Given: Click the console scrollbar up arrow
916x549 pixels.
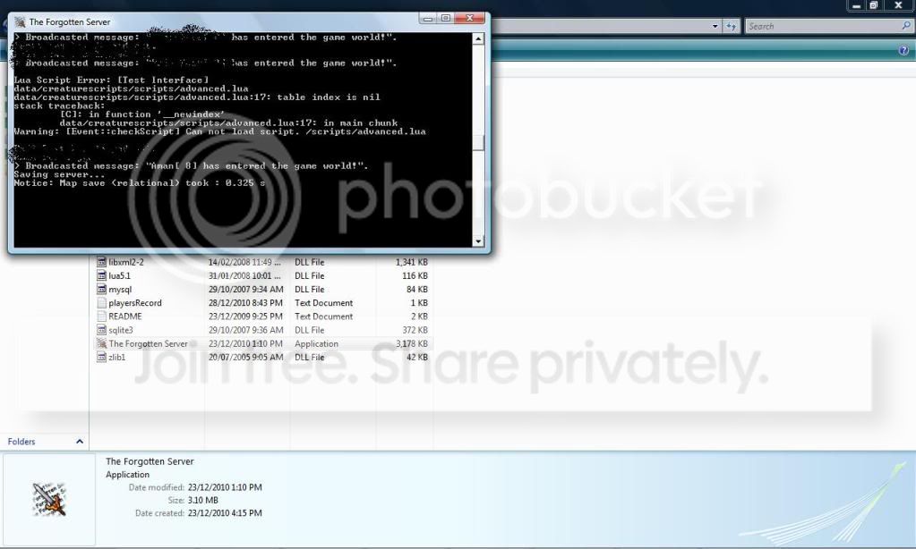Looking at the screenshot, I should (478, 39).
